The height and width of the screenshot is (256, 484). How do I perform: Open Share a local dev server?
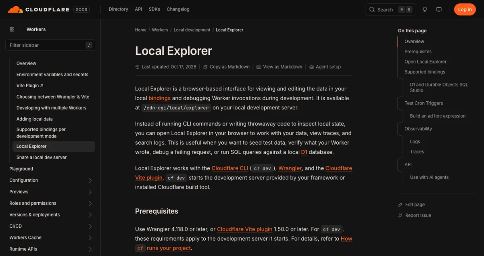coord(42,157)
